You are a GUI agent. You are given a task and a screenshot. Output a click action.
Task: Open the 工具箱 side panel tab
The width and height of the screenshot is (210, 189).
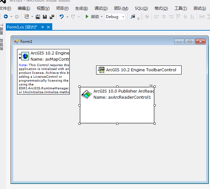pos(2,29)
